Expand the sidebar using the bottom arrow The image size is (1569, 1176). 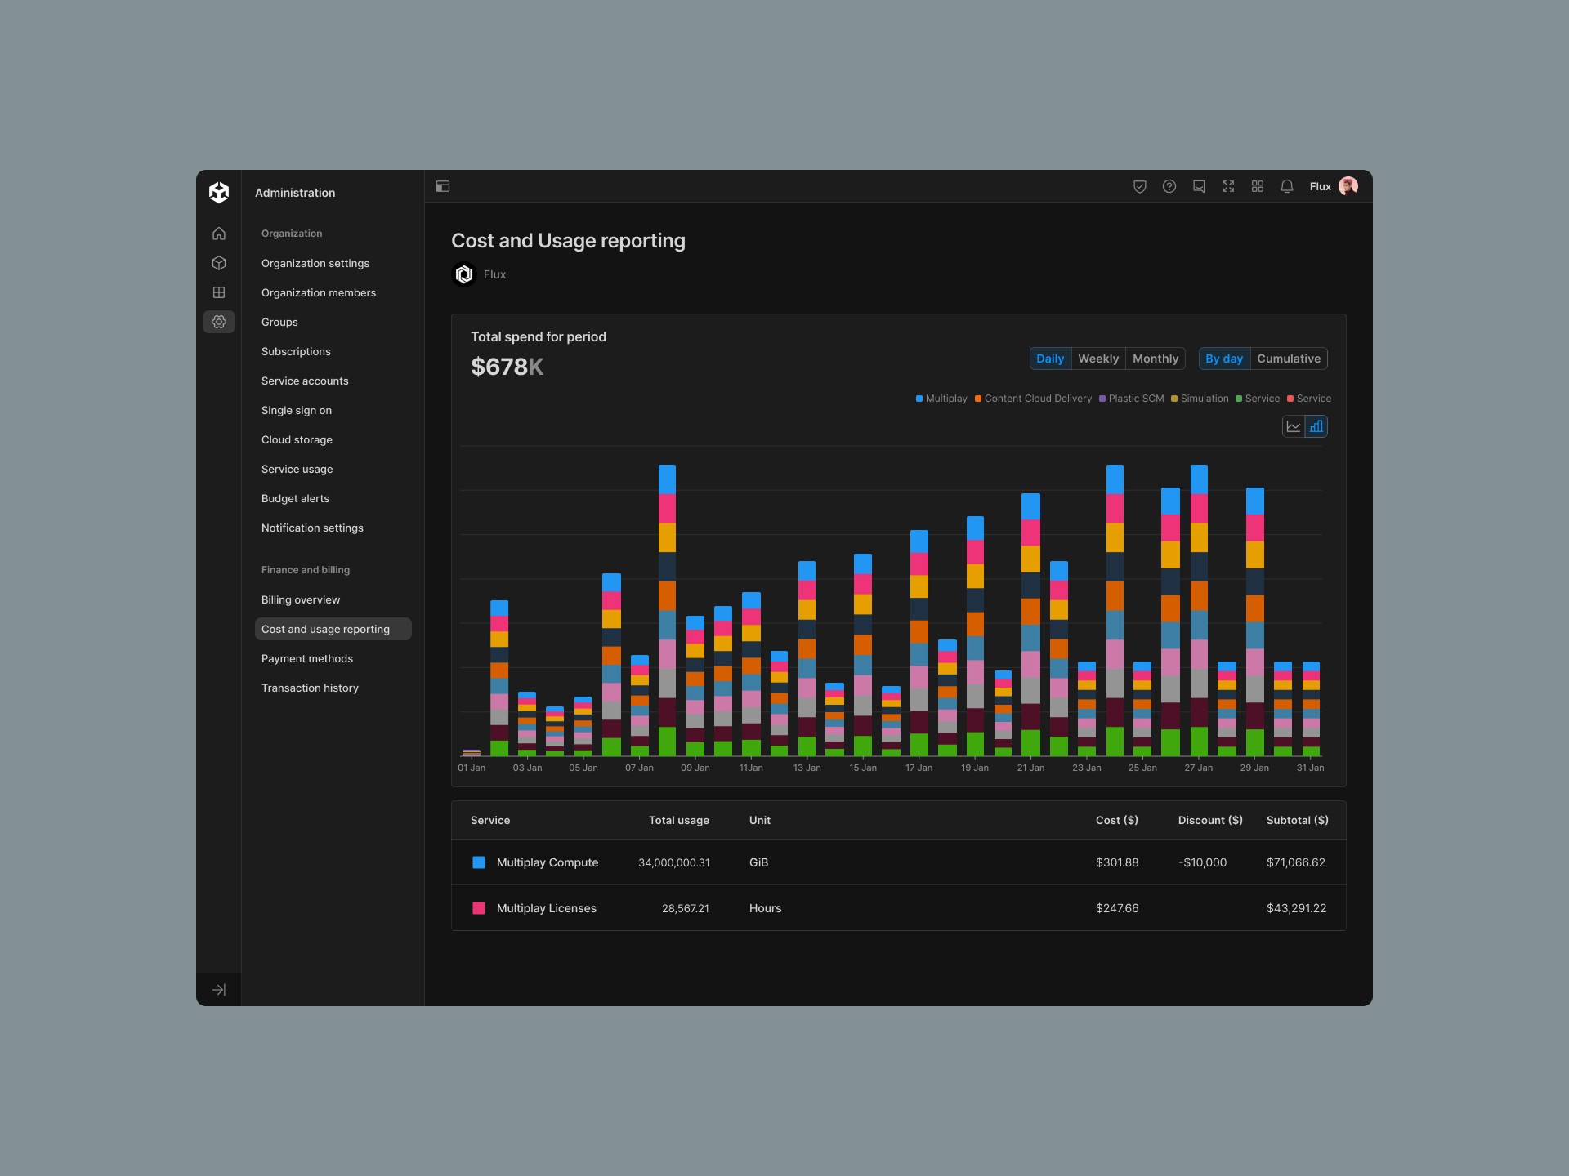218,990
